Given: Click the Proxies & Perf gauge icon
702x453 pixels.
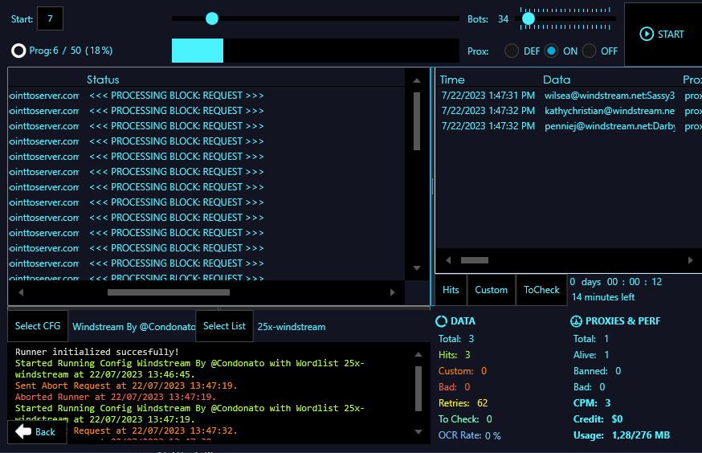Looking at the screenshot, I should click(576, 321).
